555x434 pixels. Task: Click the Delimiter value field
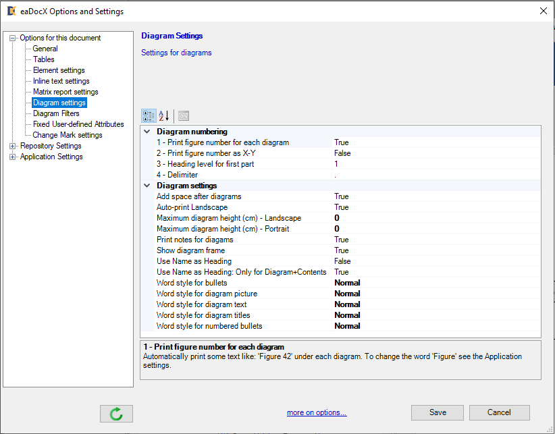(436, 175)
